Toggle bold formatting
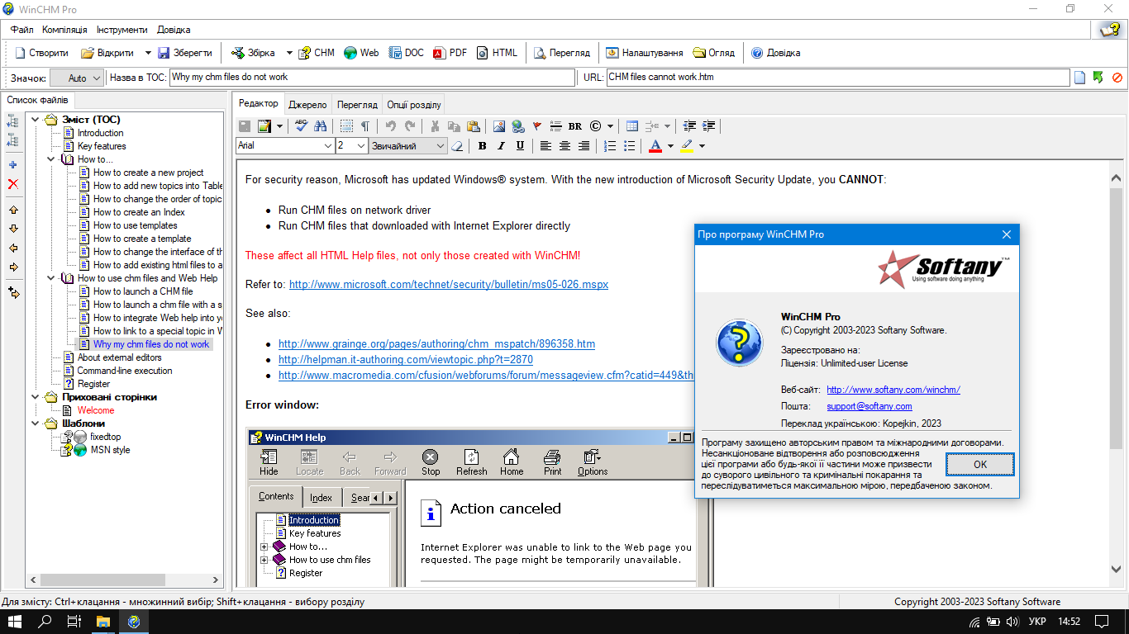Image resolution: width=1129 pixels, height=634 pixels. point(482,146)
